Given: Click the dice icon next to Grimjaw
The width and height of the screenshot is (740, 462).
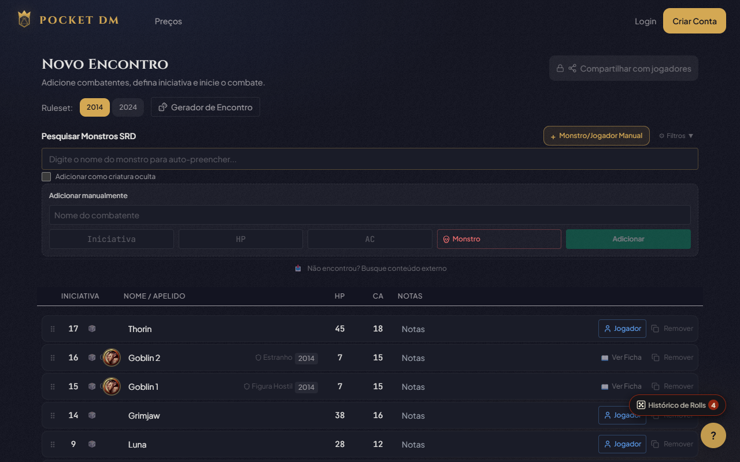Looking at the screenshot, I should (x=92, y=415).
